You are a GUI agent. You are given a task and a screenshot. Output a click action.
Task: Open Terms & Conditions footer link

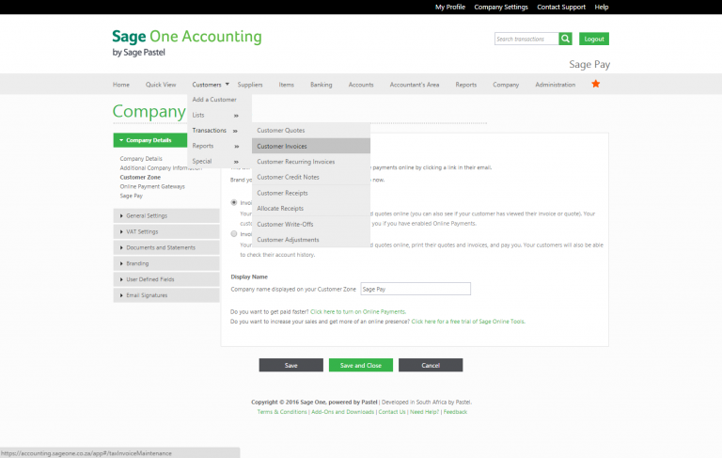[x=282, y=412]
